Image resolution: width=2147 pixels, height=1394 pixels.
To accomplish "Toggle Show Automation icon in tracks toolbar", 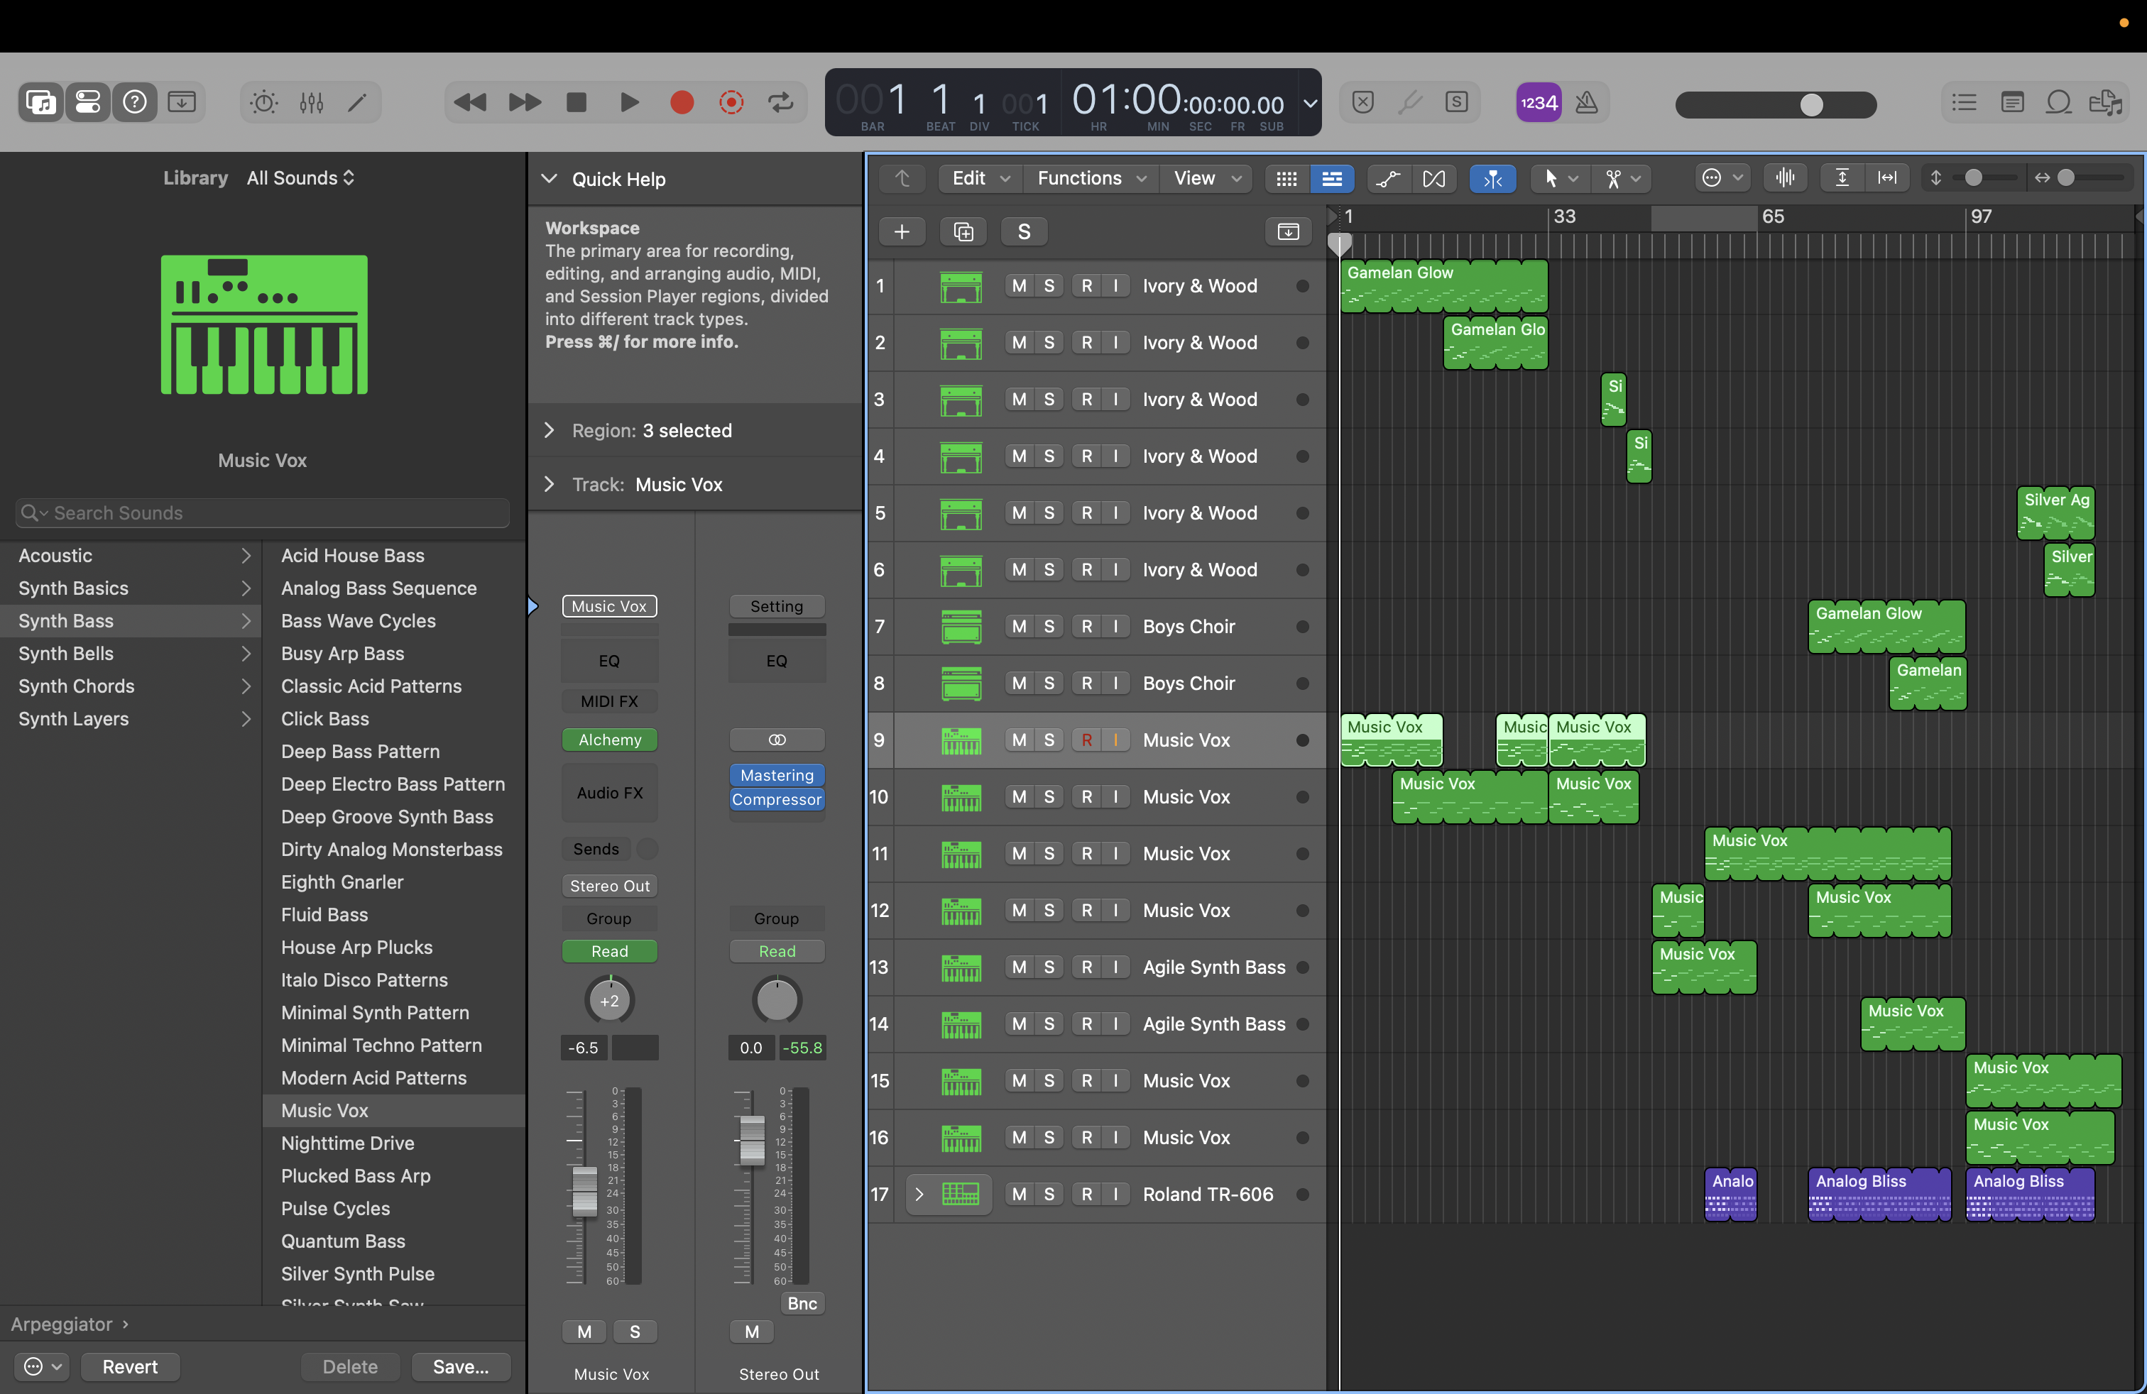I will click(1388, 179).
